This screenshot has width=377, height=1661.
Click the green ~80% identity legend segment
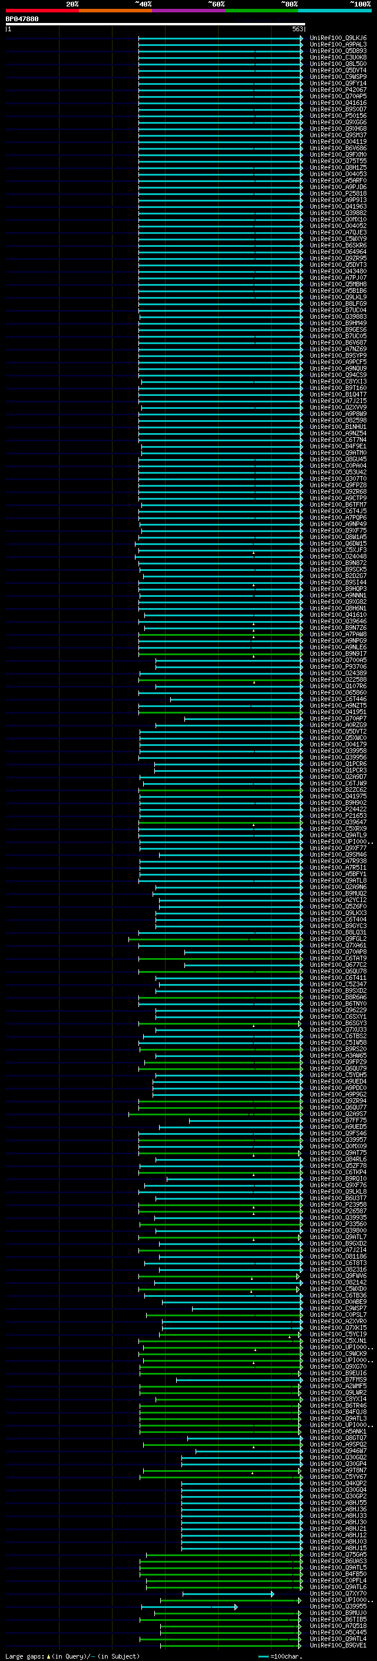click(x=262, y=11)
